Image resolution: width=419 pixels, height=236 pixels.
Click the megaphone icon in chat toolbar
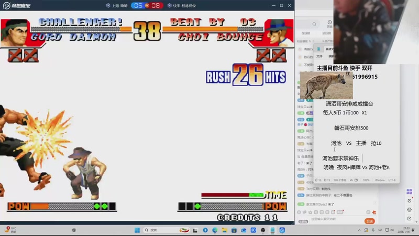click(305, 212)
